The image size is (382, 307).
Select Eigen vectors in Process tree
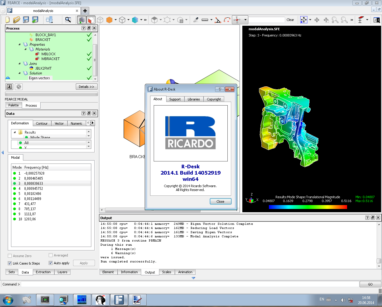tap(39, 78)
